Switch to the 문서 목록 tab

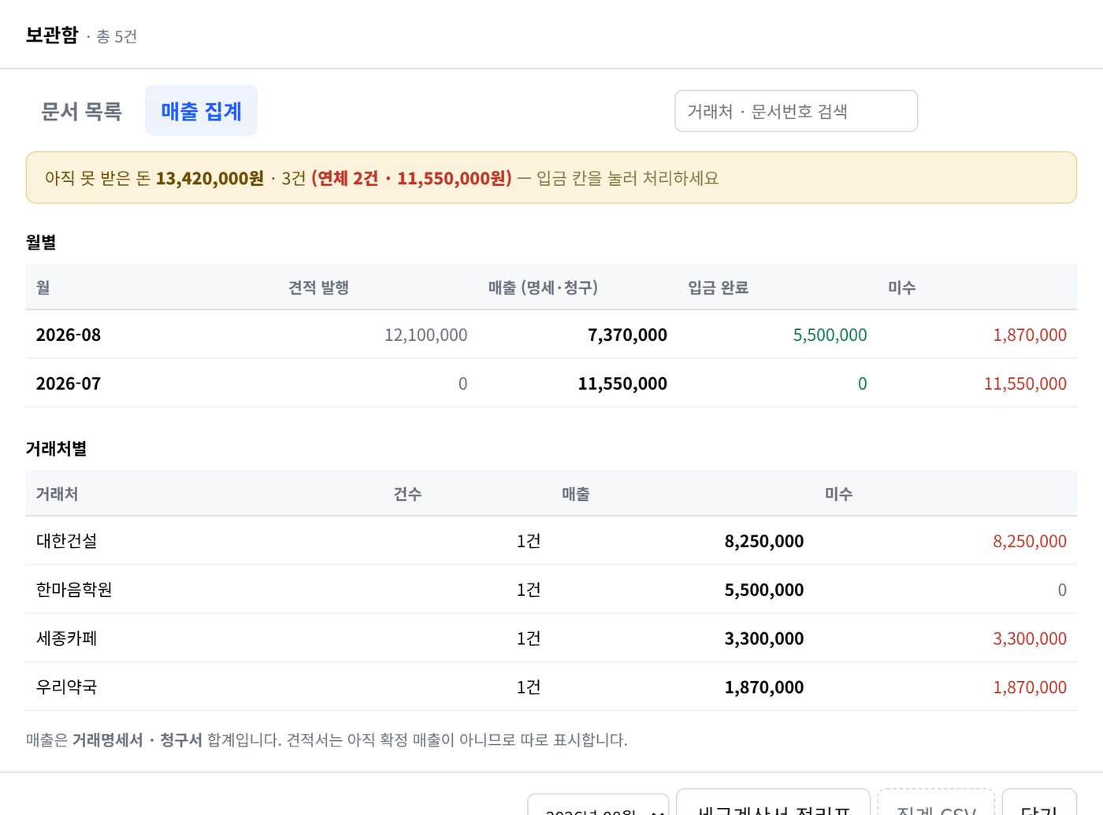coord(81,111)
